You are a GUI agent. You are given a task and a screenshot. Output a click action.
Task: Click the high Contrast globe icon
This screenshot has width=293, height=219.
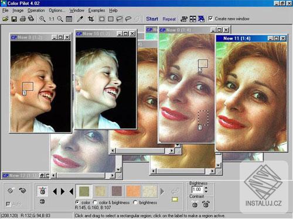(206, 204)
